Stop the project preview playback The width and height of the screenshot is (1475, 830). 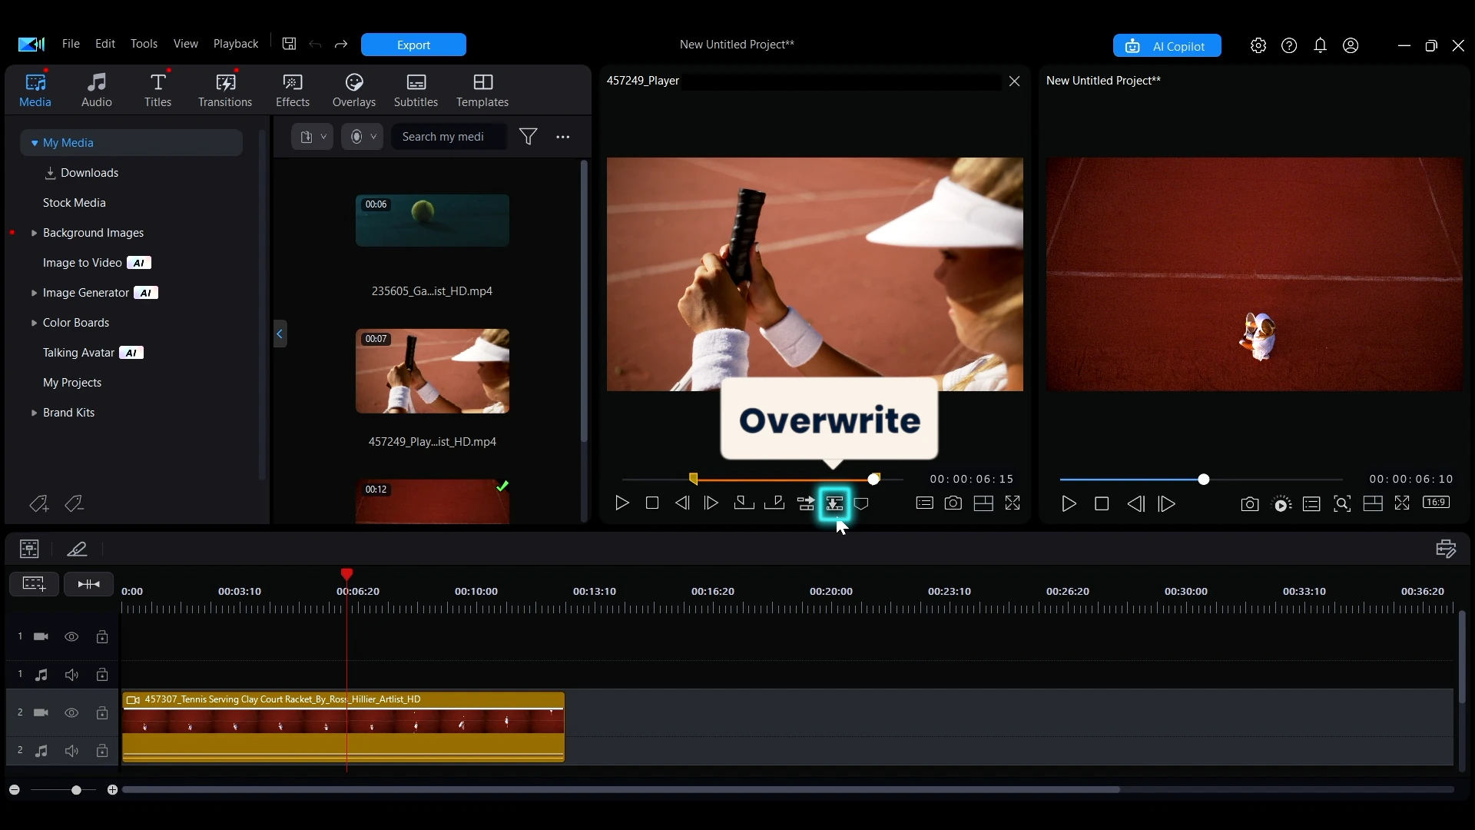coord(1102,504)
